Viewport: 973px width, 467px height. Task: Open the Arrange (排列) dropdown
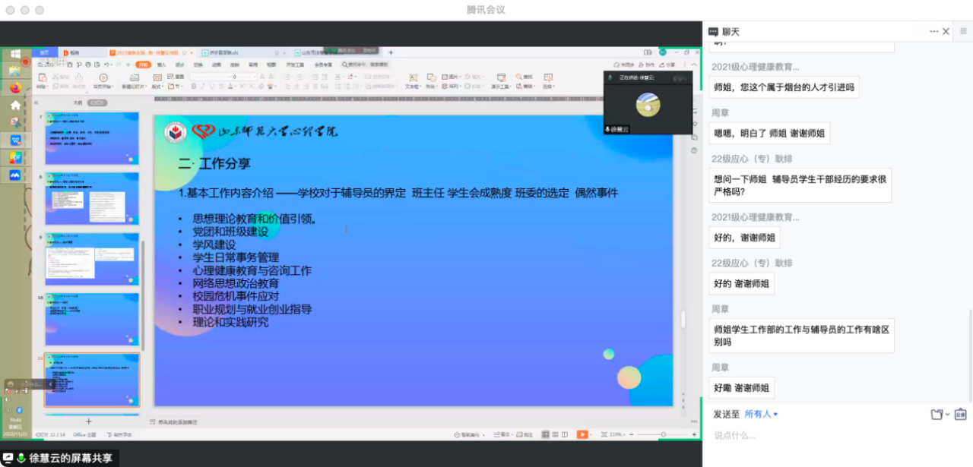(452, 87)
